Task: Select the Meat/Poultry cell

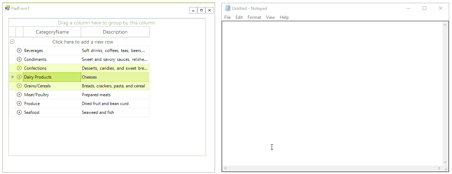Action: 52,95
